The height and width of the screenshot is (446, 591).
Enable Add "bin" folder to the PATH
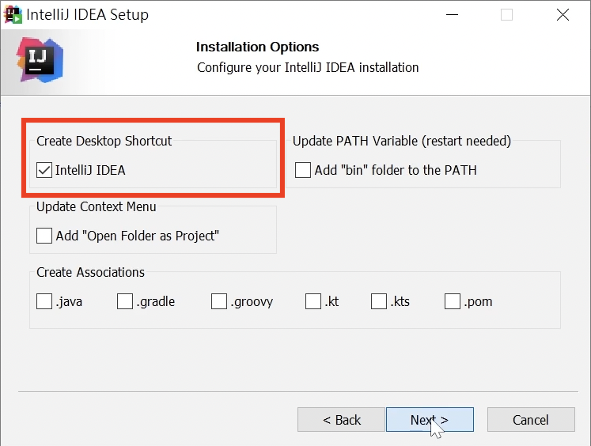(x=303, y=170)
